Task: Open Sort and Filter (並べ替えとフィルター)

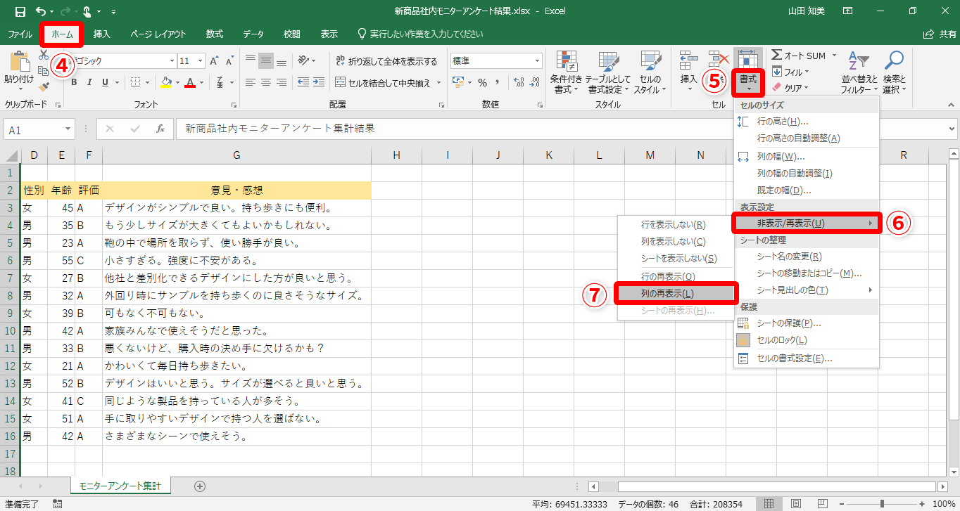Action: tap(859, 72)
